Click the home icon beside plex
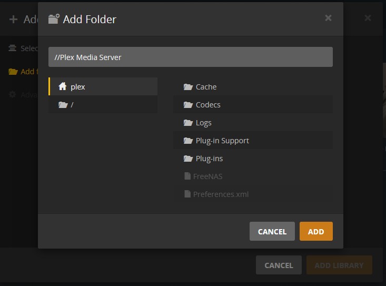The width and height of the screenshot is (386, 286). 63,86
